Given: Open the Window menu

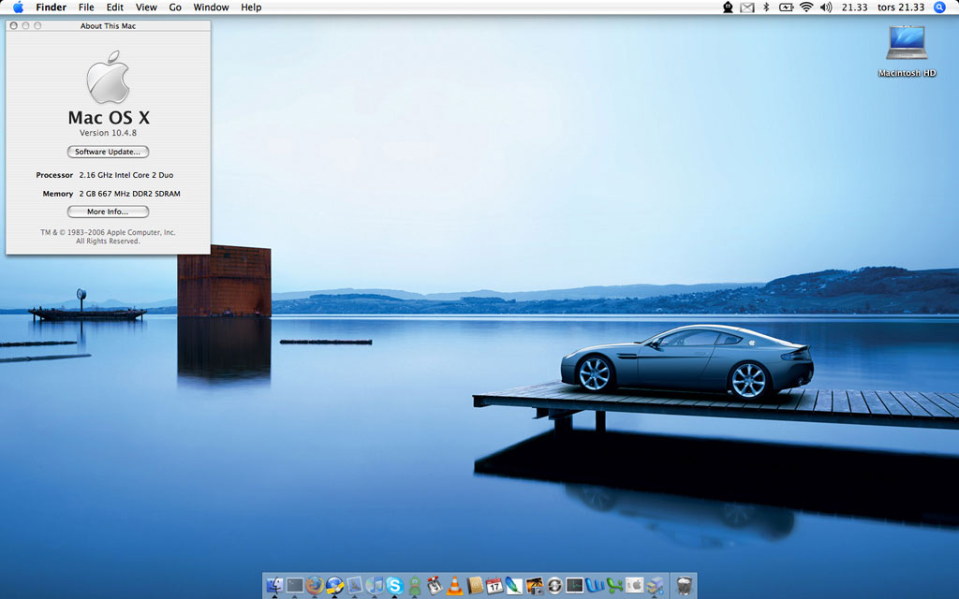Looking at the screenshot, I should [x=211, y=7].
